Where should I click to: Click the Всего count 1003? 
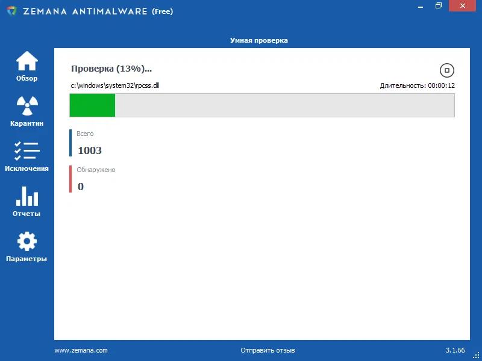click(90, 150)
